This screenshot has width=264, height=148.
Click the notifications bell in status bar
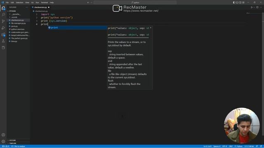(x=261, y=146)
